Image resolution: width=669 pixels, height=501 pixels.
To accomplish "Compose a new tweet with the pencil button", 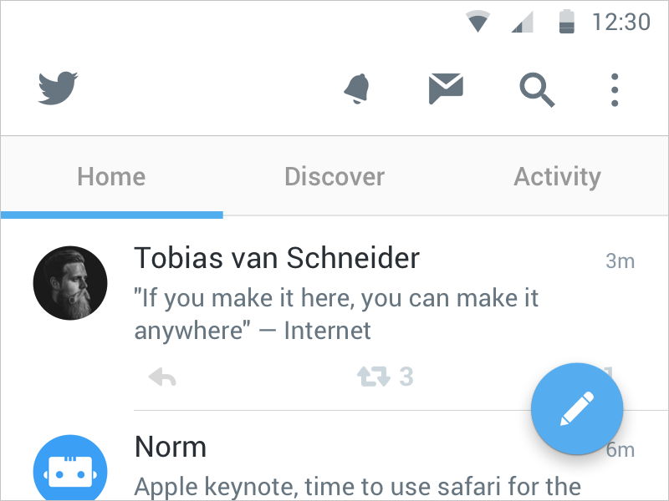I will tap(577, 408).
